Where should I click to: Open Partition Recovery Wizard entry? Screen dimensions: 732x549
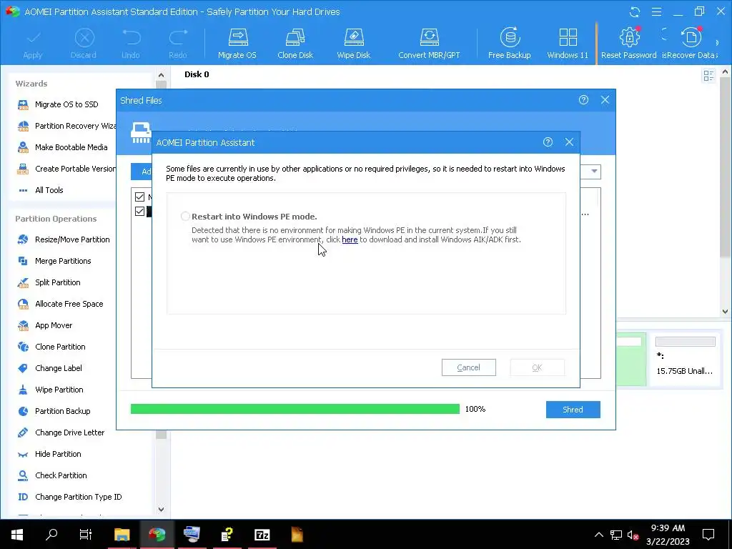click(x=65, y=126)
